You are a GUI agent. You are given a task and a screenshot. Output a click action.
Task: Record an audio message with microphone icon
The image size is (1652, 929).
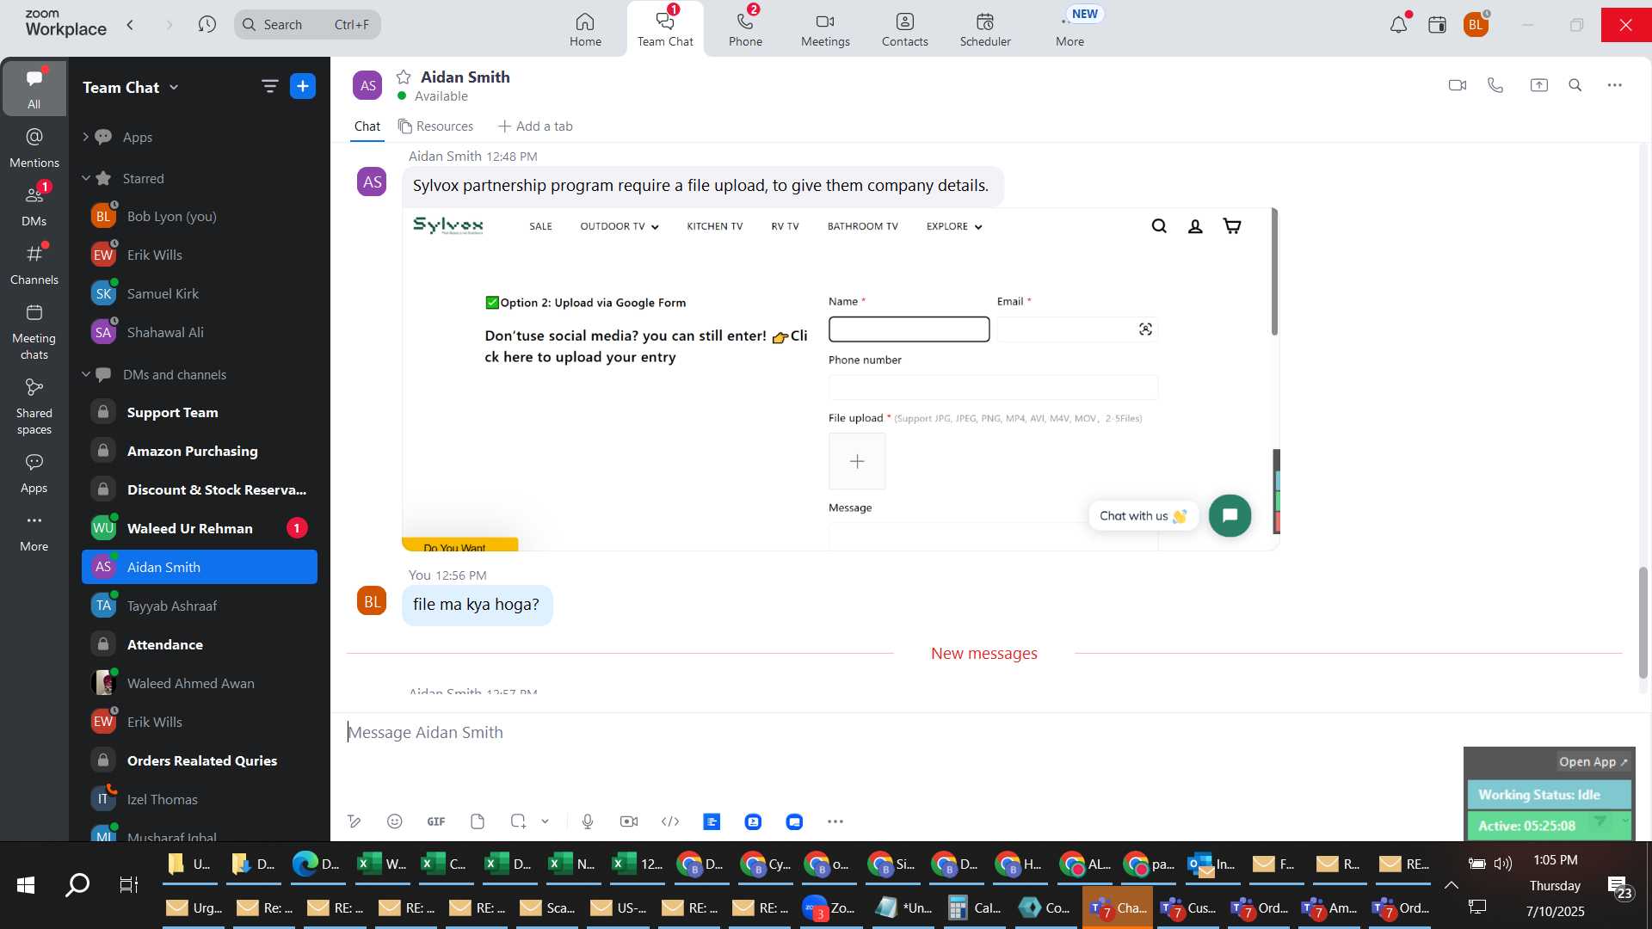(588, 821)
